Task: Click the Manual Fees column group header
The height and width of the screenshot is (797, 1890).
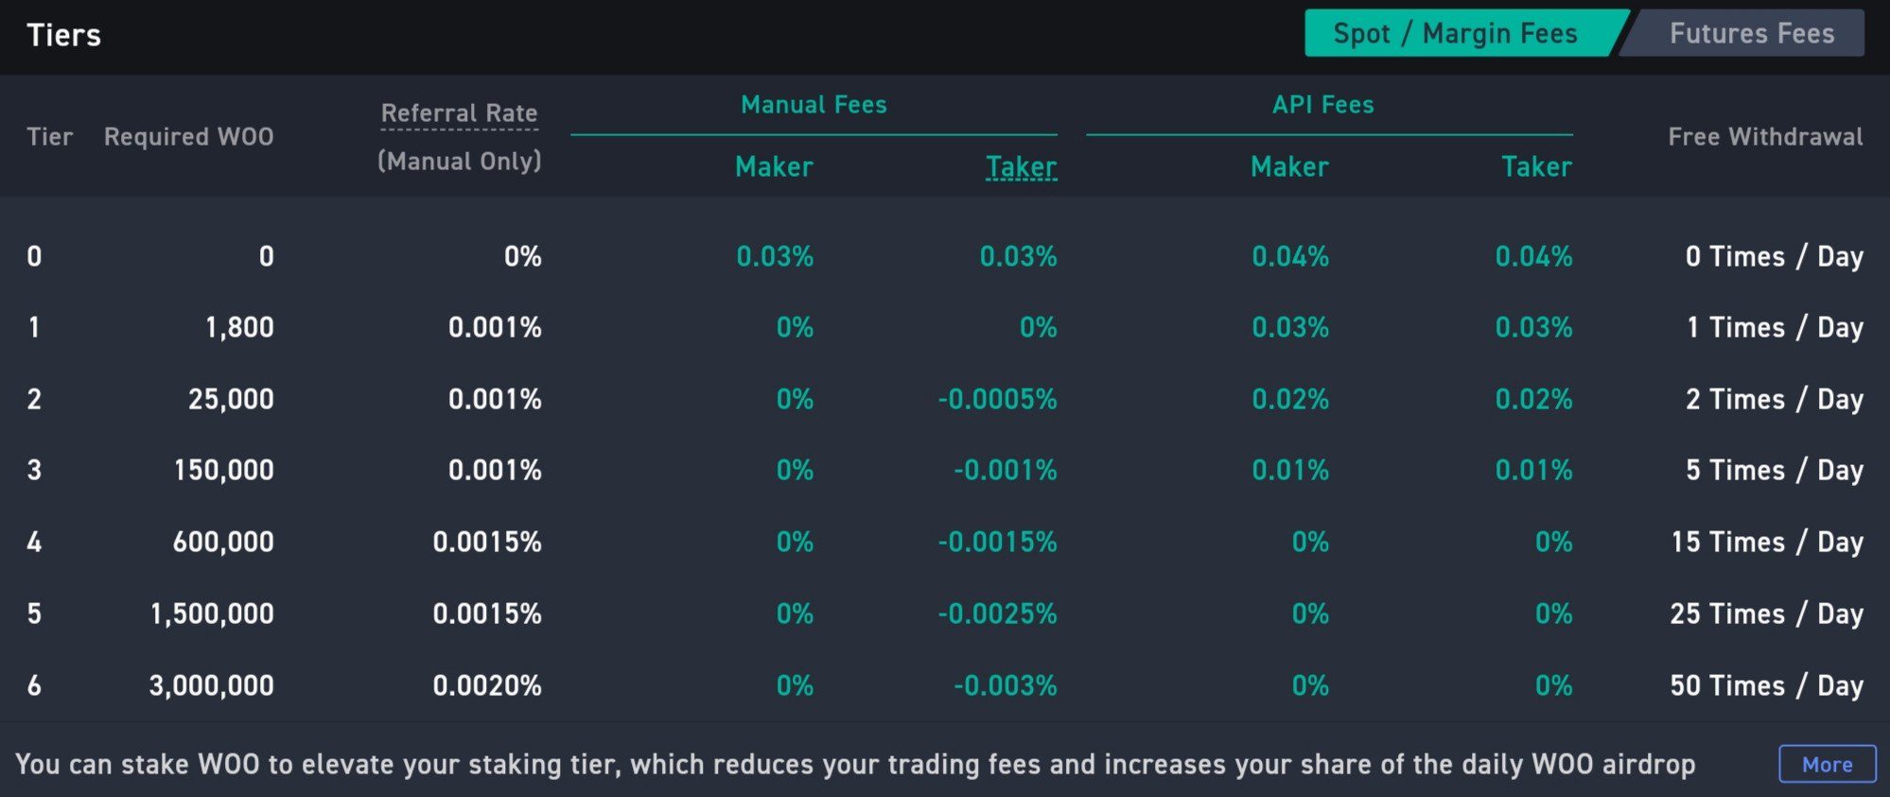Action: (814, 105)
